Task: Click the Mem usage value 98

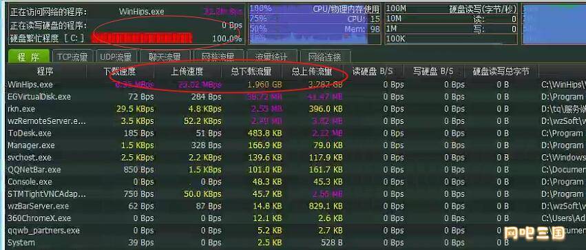Action: tap(375, 29)
